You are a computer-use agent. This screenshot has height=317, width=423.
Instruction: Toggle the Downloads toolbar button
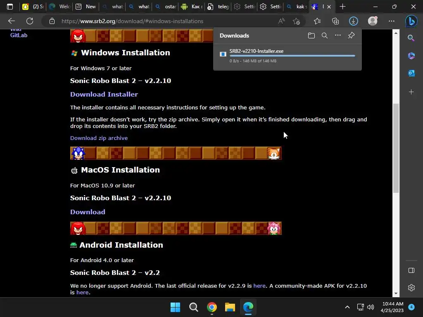pos(354,21)
